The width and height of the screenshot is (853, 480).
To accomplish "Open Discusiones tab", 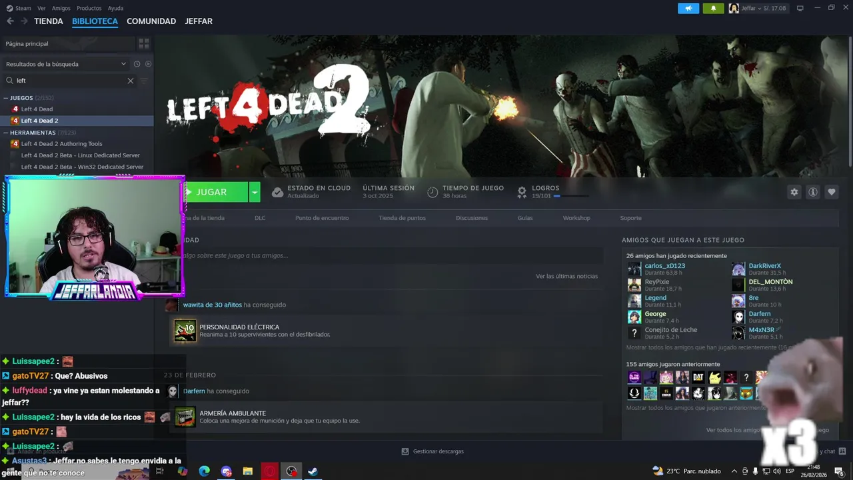I will (472, 218).
